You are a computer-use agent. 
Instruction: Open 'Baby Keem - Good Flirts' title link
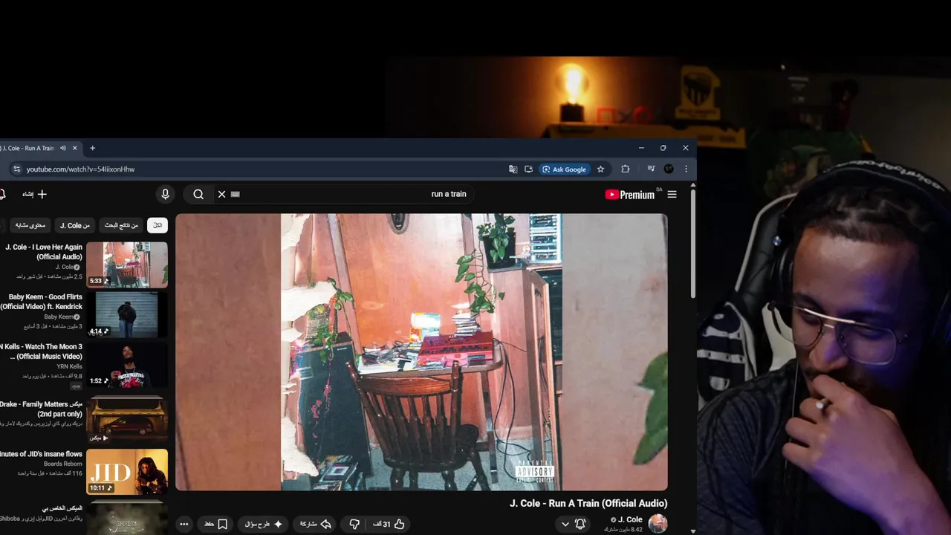coord(41,302)
